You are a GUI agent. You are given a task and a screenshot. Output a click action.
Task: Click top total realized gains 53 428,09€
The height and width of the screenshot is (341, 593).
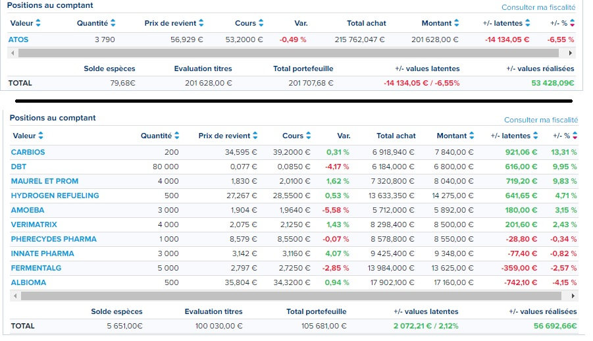coord(553,83)
